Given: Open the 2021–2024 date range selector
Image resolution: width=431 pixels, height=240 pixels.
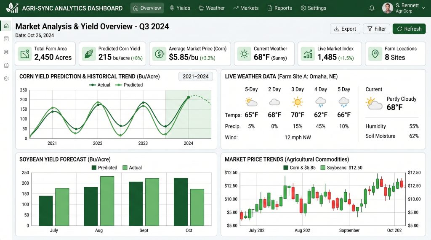Looking at the screenshot, I should (195, 76).
